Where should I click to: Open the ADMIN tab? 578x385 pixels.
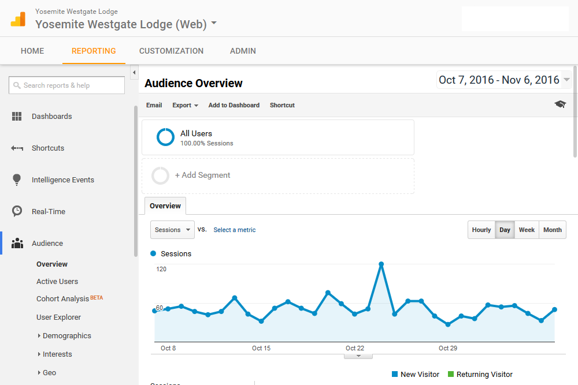click(x=243, y=51)
